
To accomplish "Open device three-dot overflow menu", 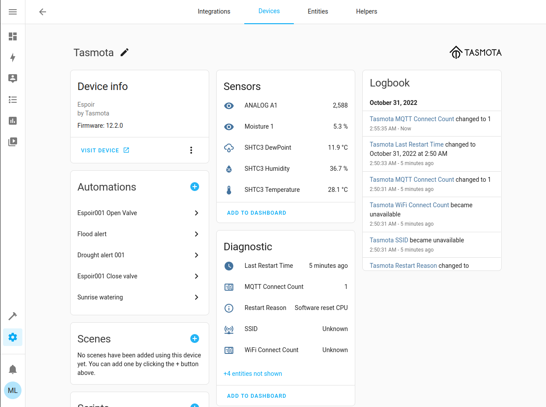I will [x=191, y=150].
